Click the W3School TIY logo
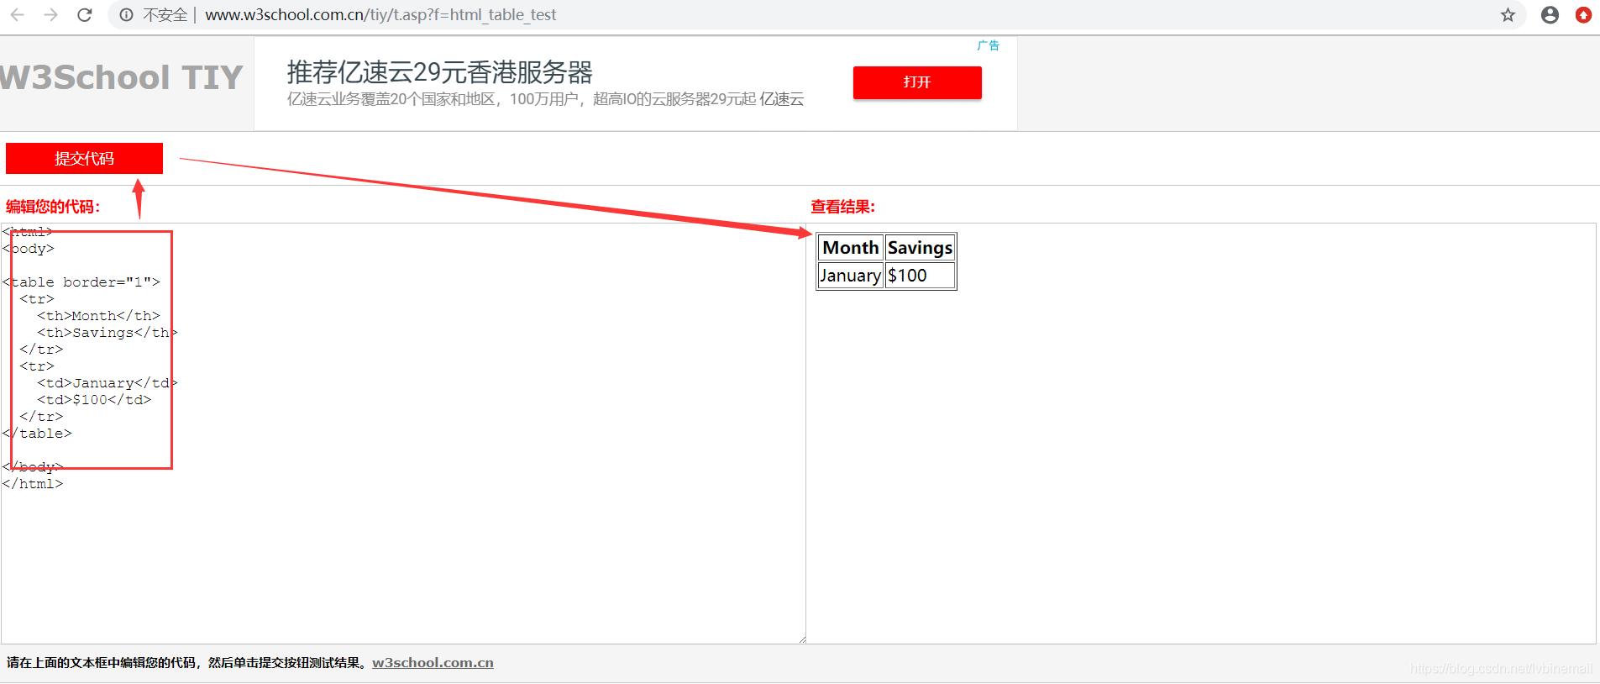The image size is (1600, 684). 122,77
